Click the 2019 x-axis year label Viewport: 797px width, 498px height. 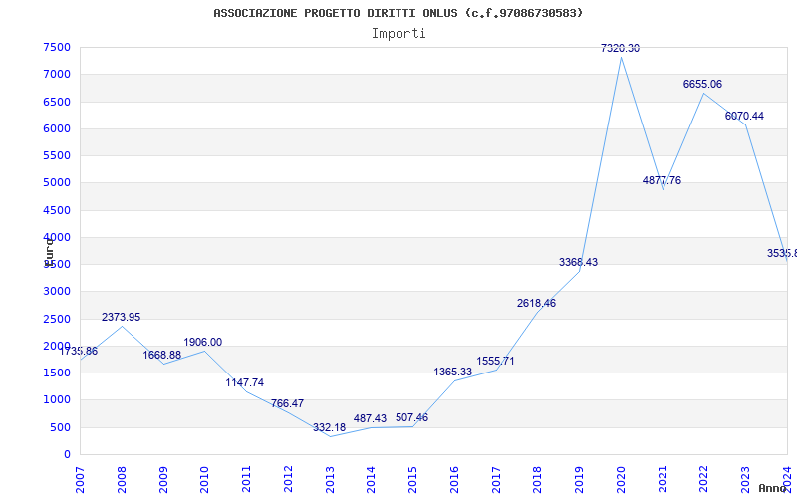click(579, 479)
